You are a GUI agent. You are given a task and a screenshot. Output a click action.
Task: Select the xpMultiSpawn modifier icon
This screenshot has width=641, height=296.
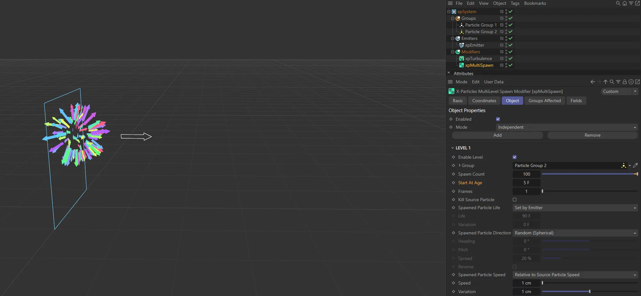[x=462, y=65]
